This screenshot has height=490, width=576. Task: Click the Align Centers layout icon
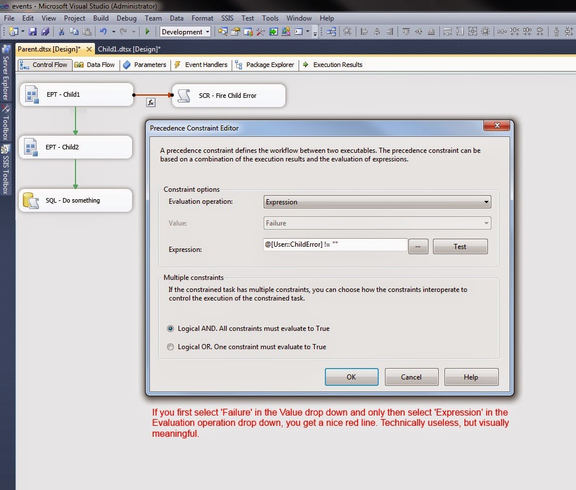(x=377, y=31)
